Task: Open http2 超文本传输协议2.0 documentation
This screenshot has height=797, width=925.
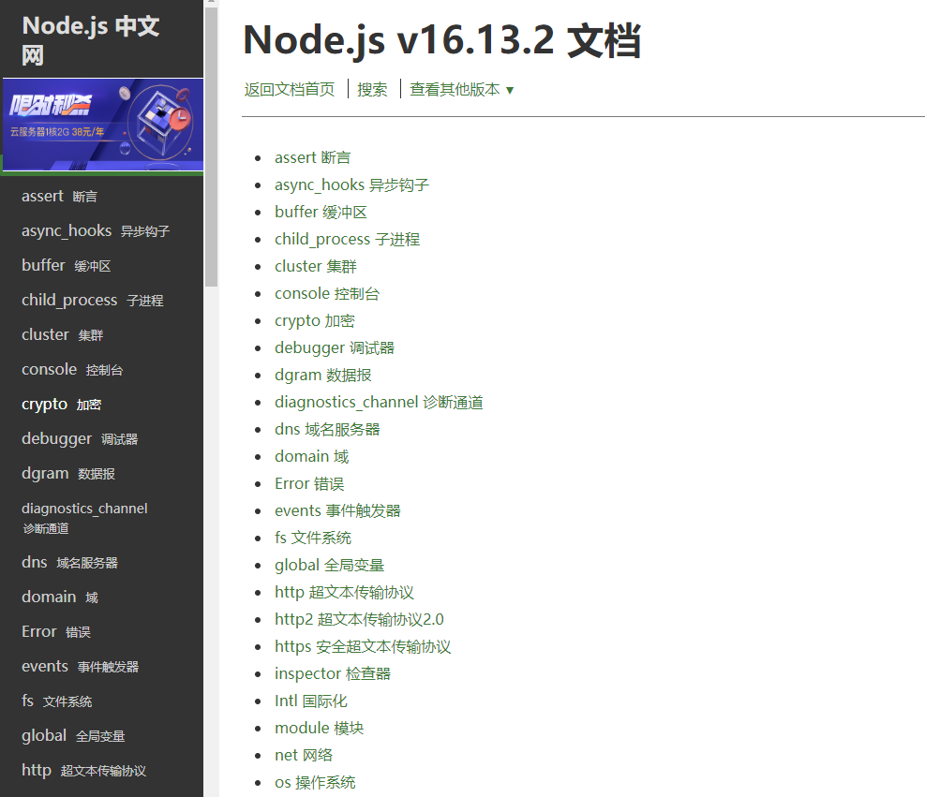Action: (359, 618)
